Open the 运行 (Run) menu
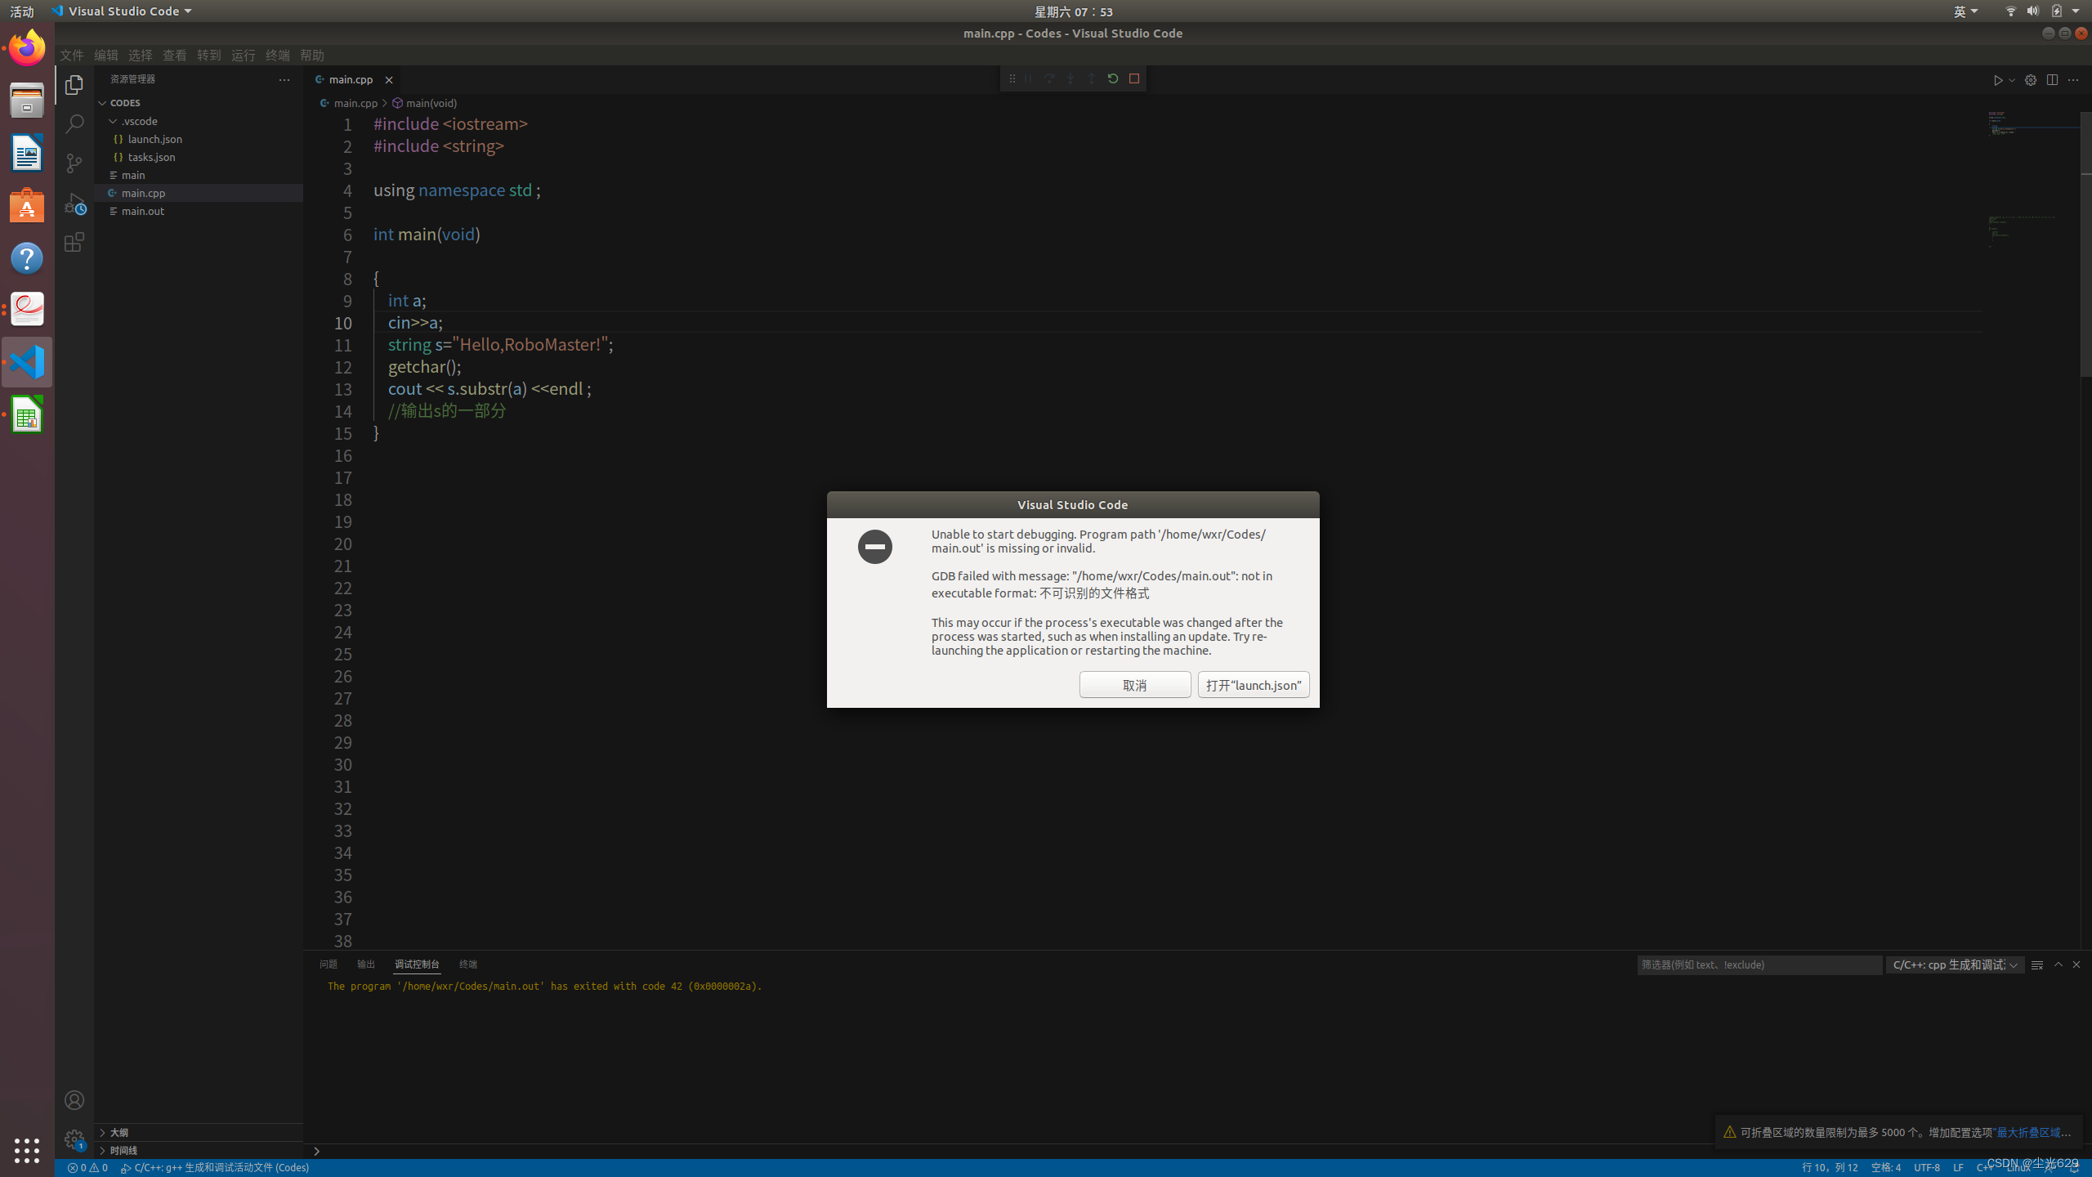Screen dimensions: 2092x1177 244,56
